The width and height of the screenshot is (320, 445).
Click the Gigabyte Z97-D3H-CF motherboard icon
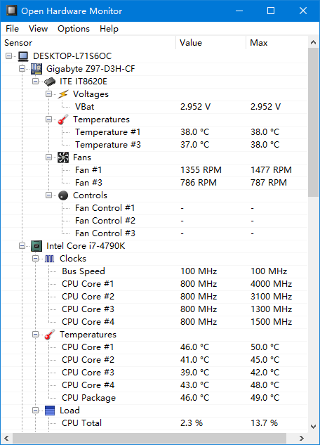click(36, 69)
